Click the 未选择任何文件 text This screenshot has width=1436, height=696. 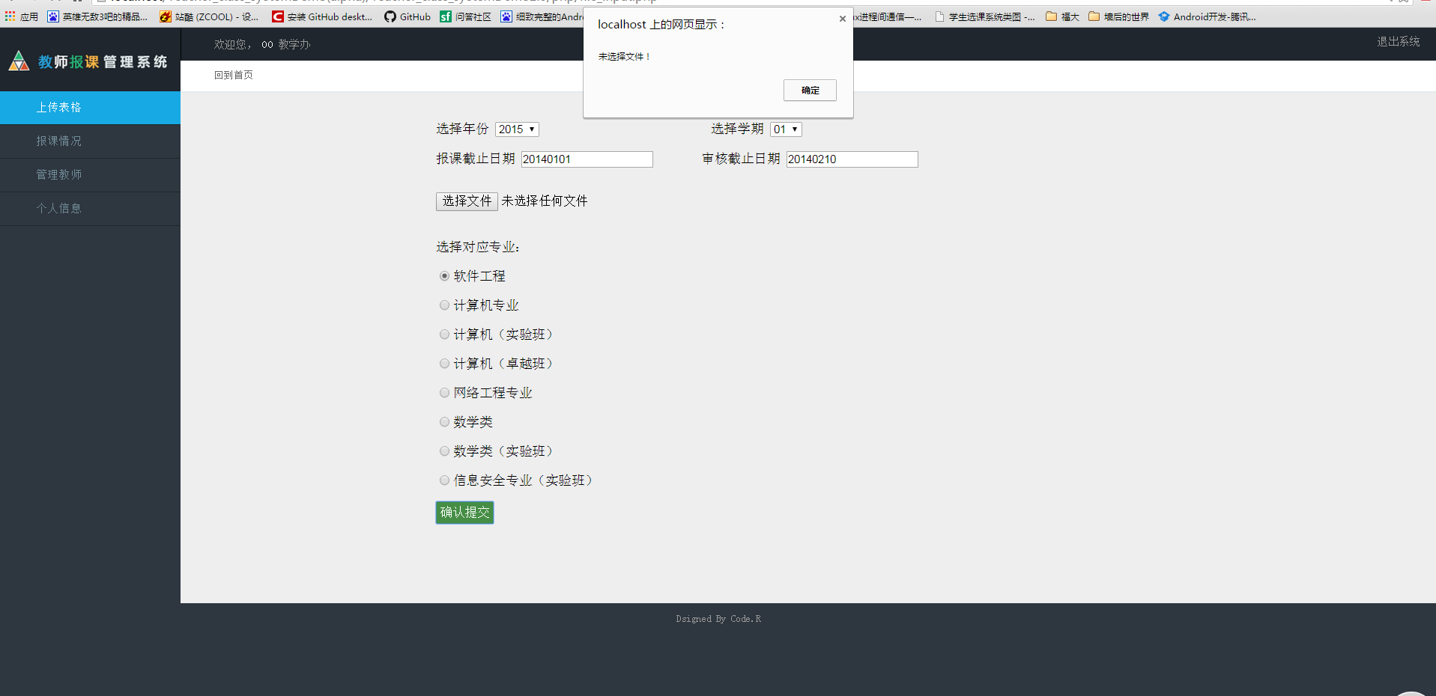(x=545, y=201)
